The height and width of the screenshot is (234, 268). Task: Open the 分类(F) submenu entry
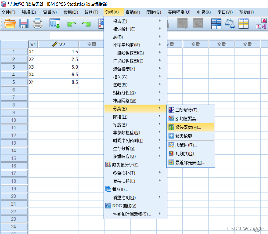click(135, 109)
